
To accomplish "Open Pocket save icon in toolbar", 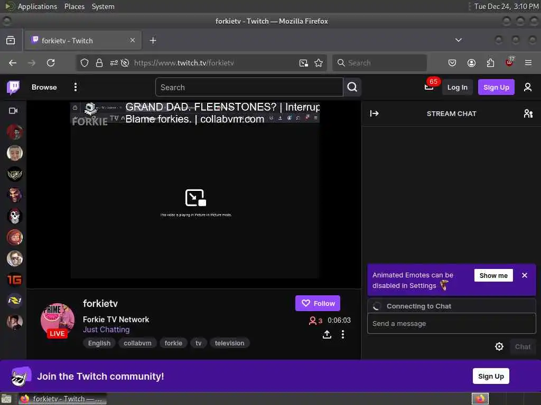I will [452, 63].
